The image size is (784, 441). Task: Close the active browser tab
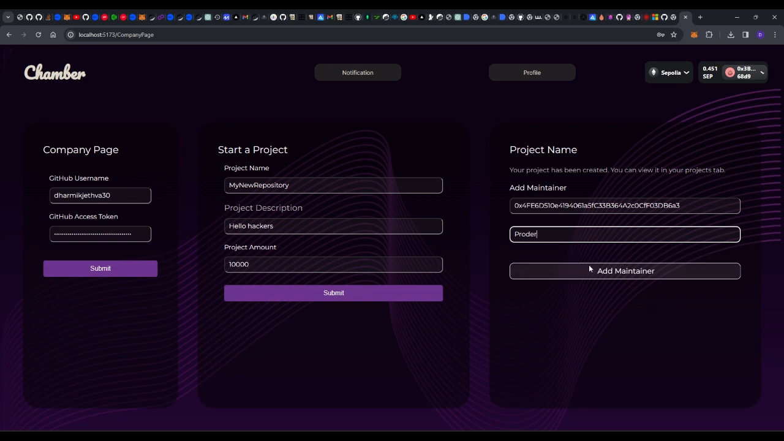(x=685, y=17)
